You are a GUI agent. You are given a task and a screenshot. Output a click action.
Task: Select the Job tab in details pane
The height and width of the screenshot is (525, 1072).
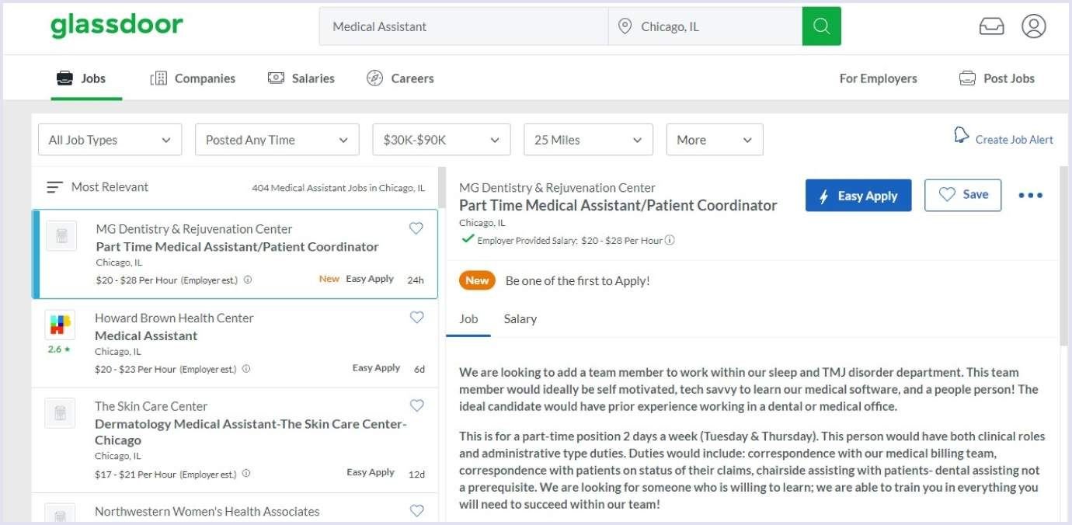(x=468, y=319)
